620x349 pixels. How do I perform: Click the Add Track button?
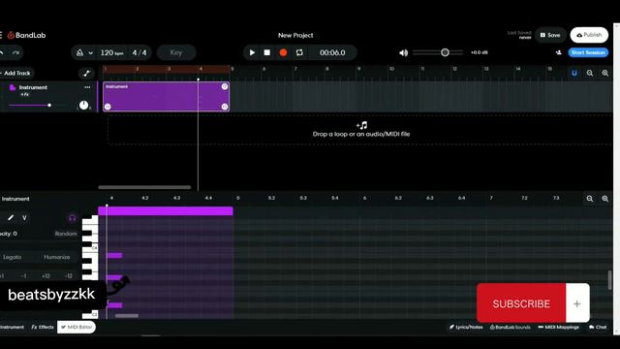point(16,74)
